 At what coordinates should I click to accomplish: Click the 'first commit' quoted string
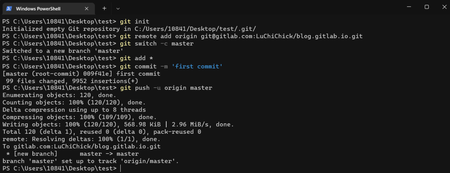click(x=197, y=66)
